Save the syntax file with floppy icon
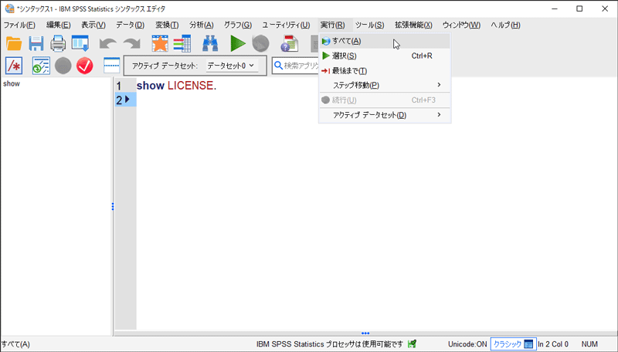Image resolution: width=618 pixels, height=352 pixels. pyautogui.click(x=36, y=44)
